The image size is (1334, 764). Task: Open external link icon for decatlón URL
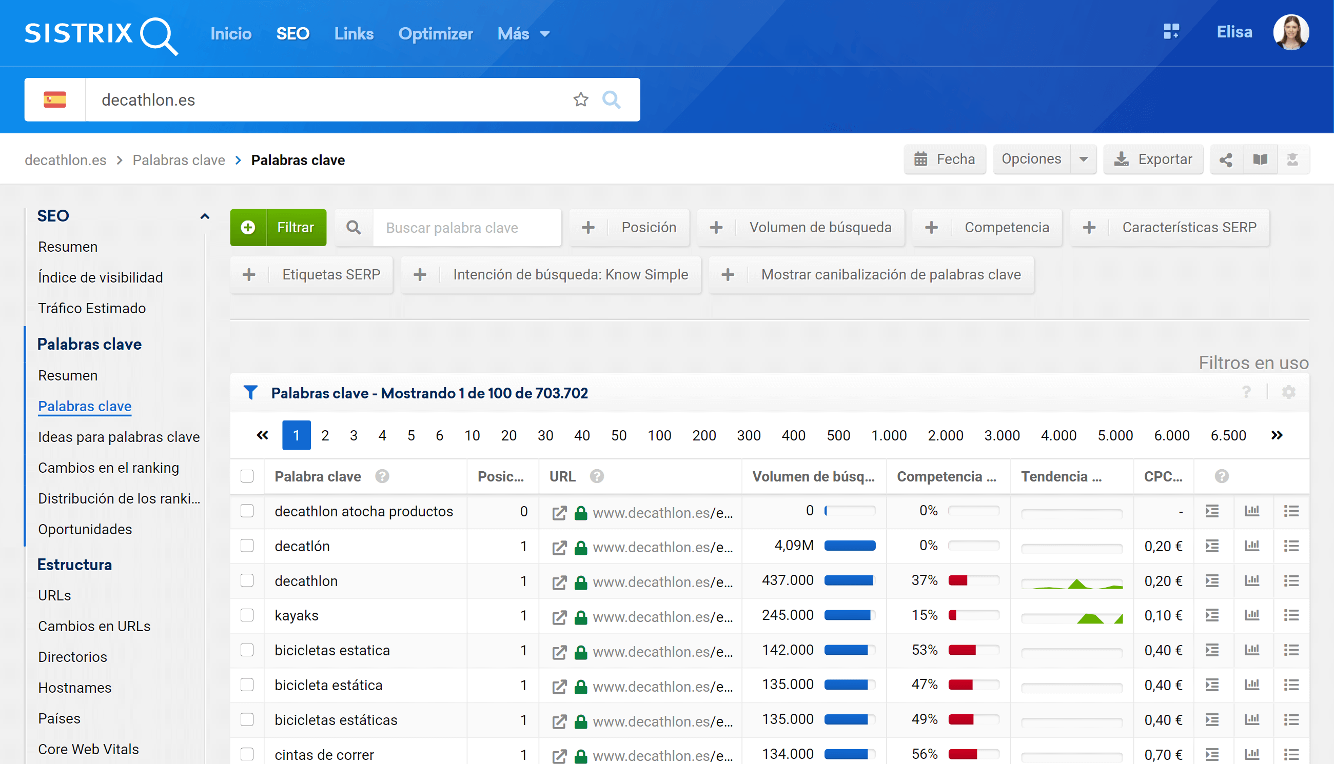(559, 547)
